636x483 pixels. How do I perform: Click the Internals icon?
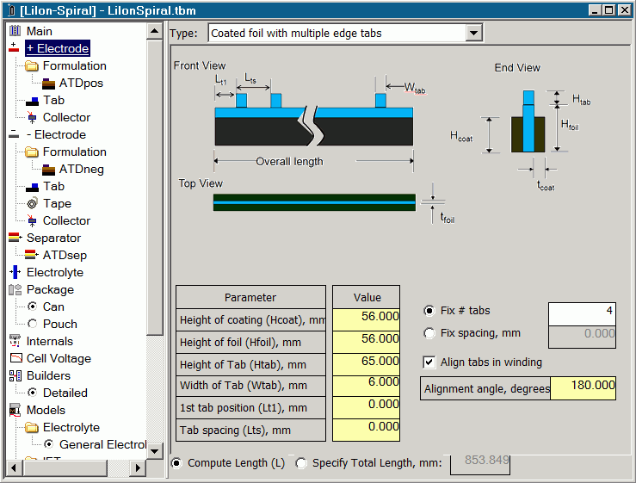(x=15, y=341)
